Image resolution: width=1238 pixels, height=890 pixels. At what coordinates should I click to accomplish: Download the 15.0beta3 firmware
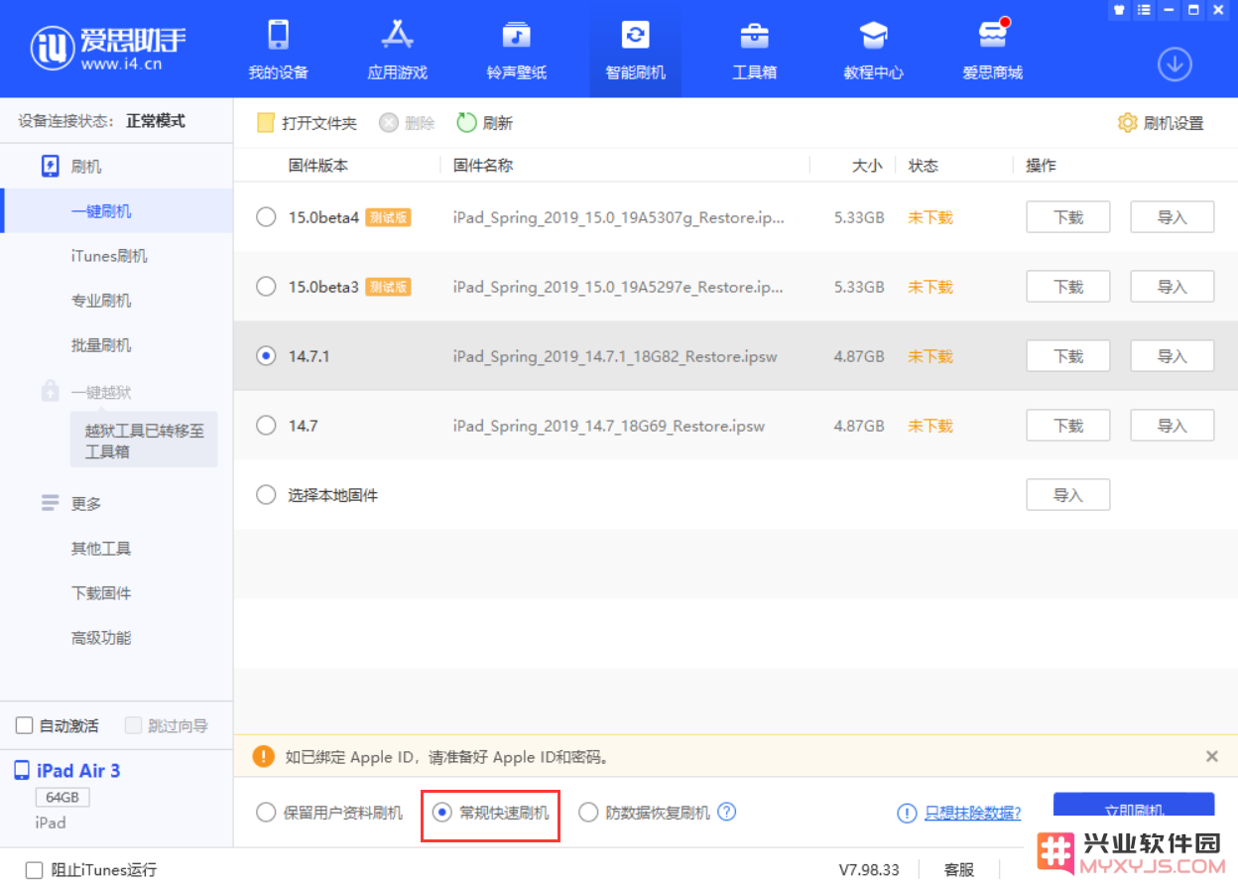(x=1067, y=287)
